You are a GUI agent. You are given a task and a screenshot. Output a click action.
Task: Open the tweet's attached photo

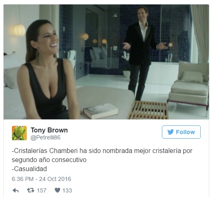106,62
